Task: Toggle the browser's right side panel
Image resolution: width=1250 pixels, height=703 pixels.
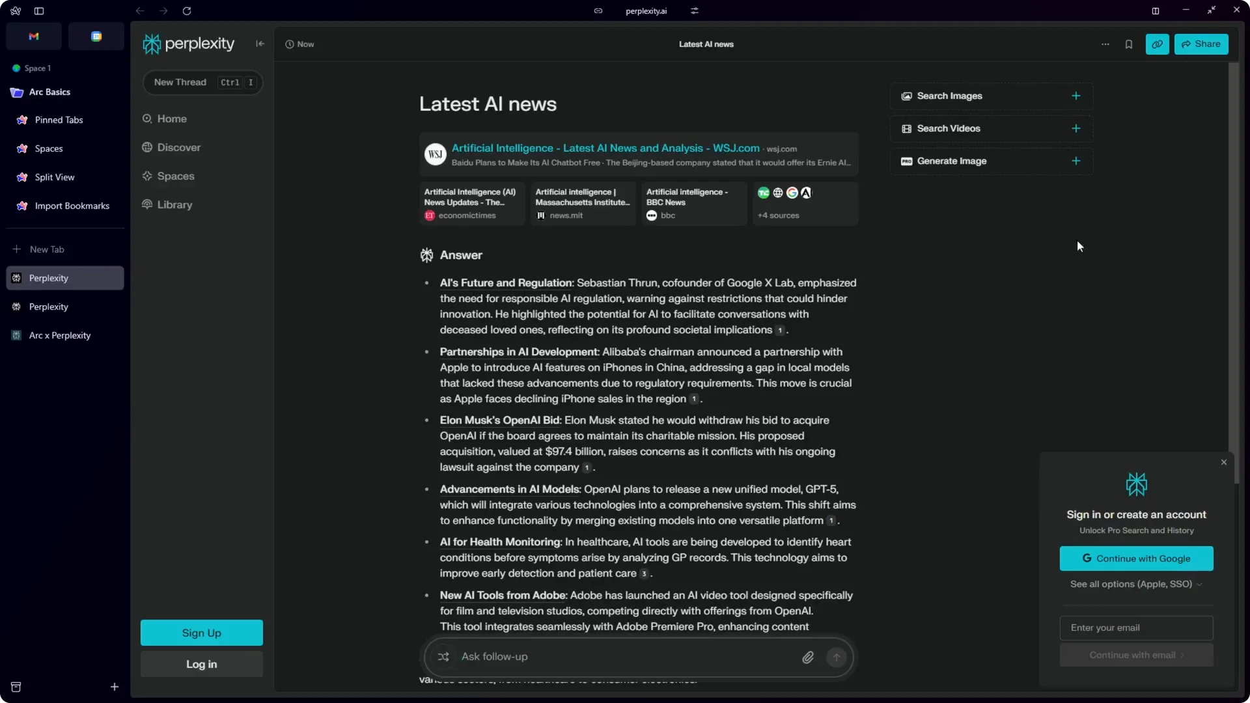Action: [x=1156, y=11]
